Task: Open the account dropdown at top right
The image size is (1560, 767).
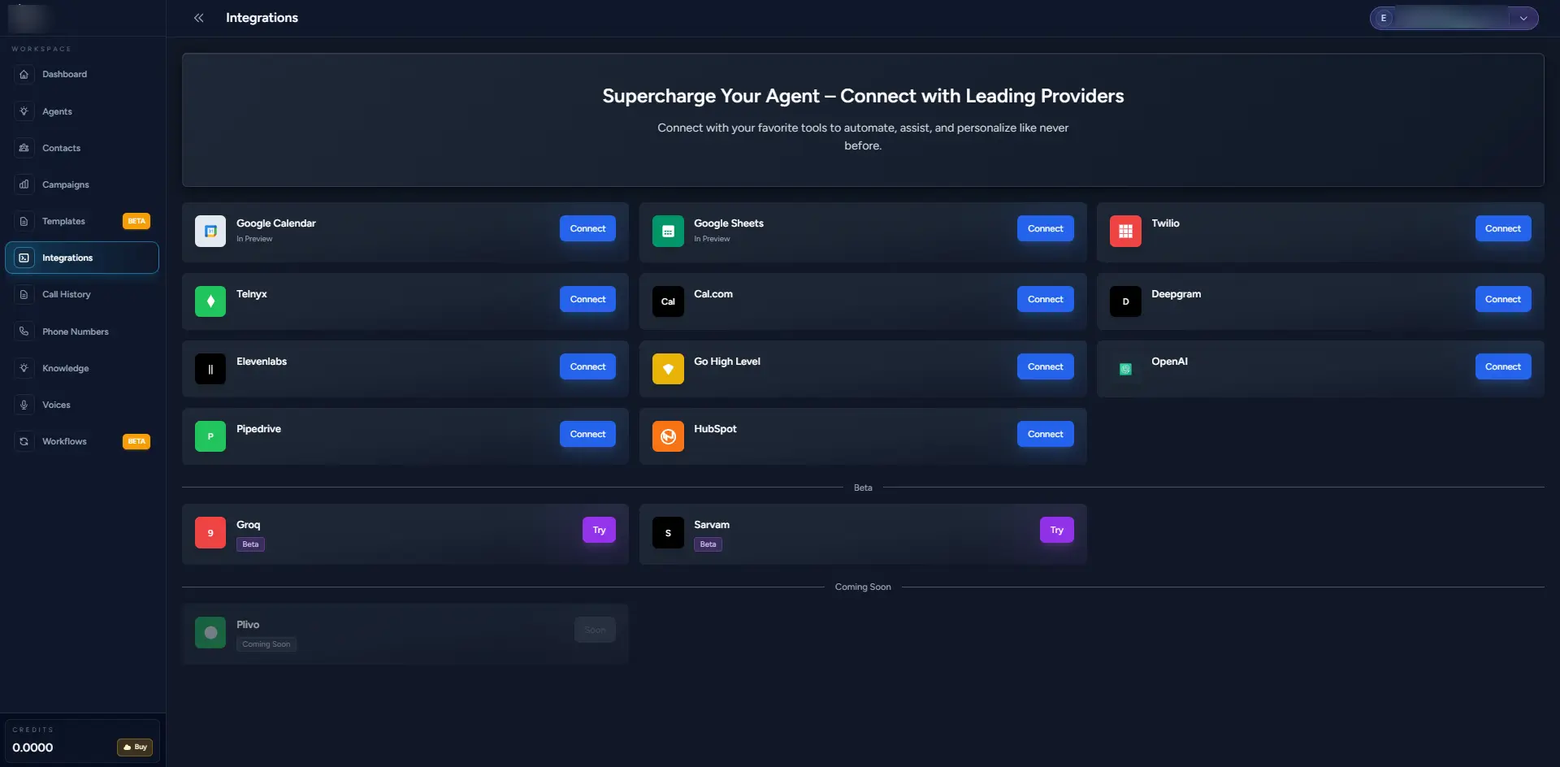Action: pos(1523,18)
